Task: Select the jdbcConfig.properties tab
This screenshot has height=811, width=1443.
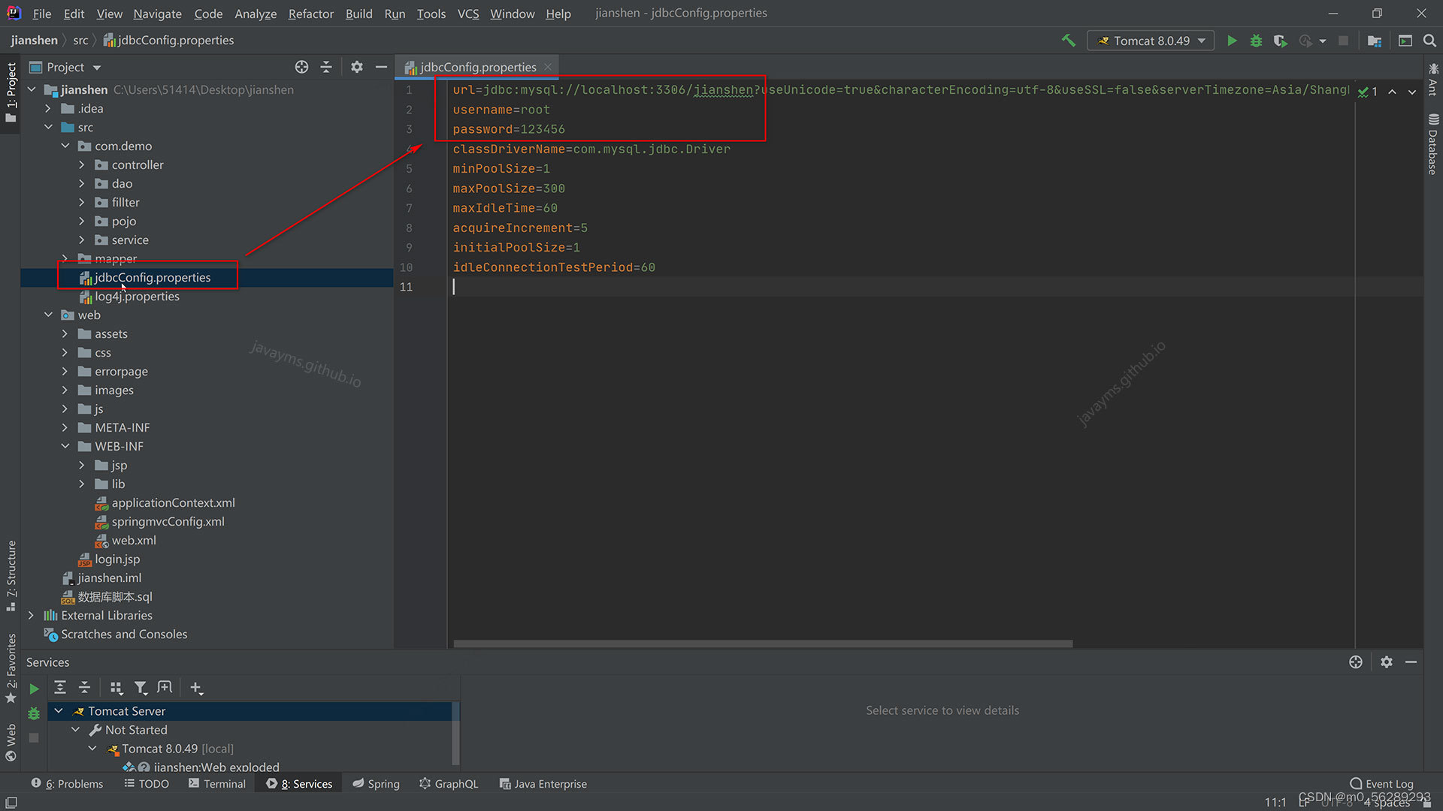Action: point(475,66)
